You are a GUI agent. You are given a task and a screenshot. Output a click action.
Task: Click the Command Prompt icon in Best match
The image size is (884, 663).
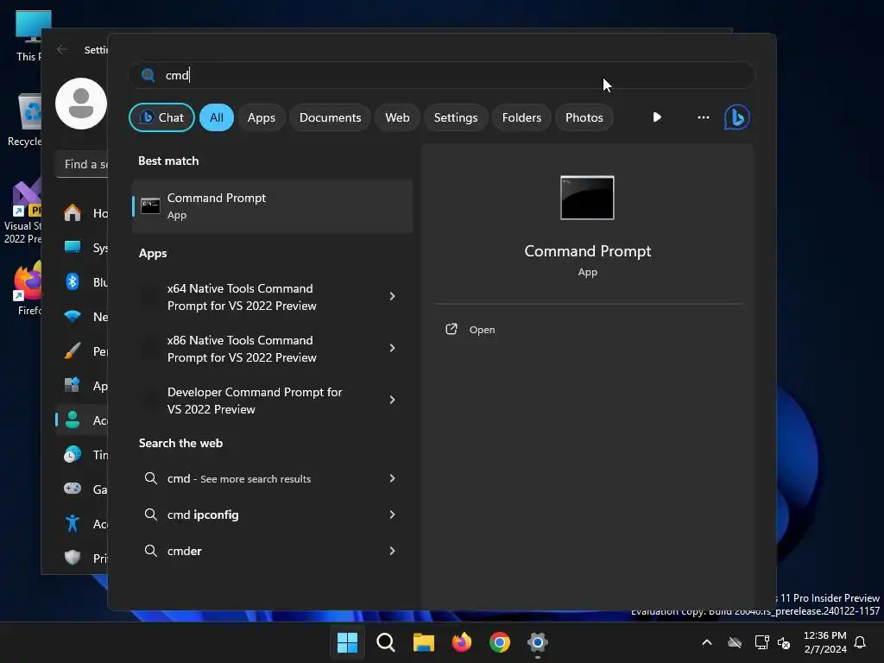(150, 205)
